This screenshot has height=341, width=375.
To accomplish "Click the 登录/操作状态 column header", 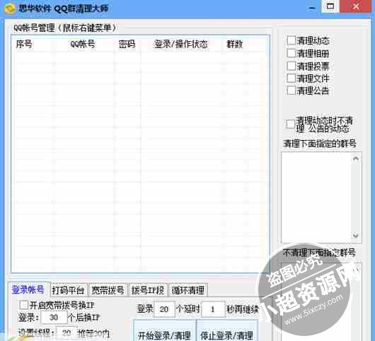I will tap(181, 44).
